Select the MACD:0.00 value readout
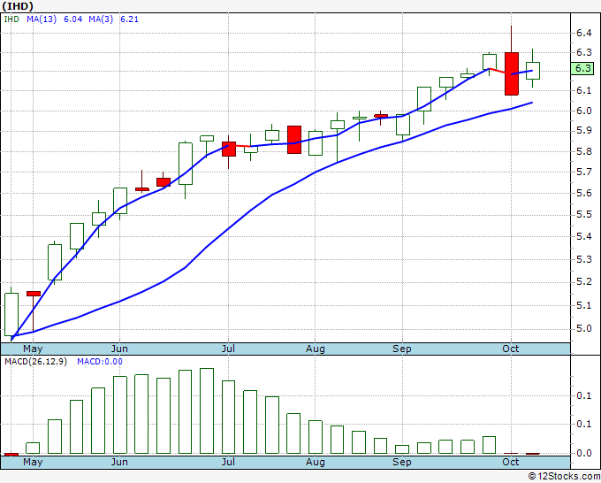The image size is (601, 483). [x=100, y=362]
